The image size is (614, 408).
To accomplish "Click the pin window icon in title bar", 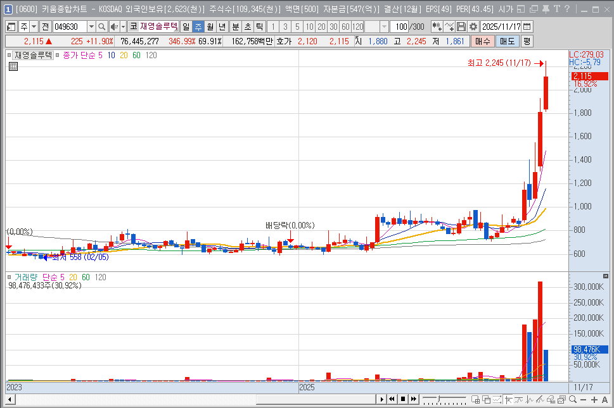I will (546, 9).
